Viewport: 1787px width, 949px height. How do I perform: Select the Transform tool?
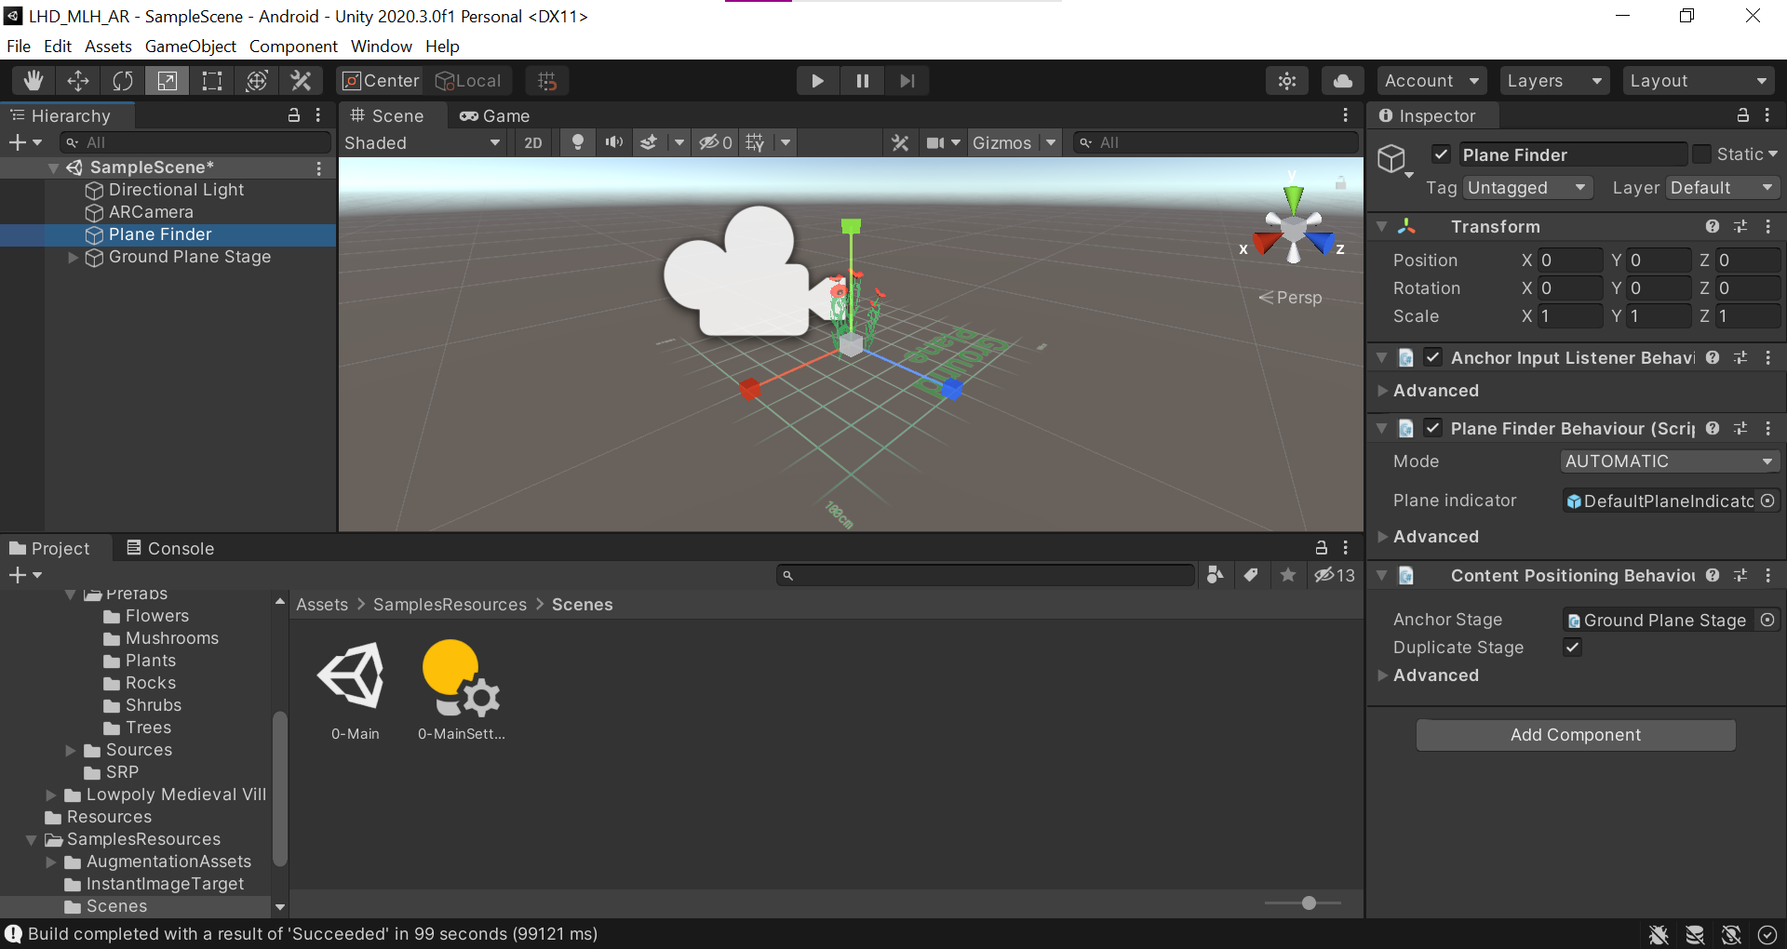[x=257, y=81]
